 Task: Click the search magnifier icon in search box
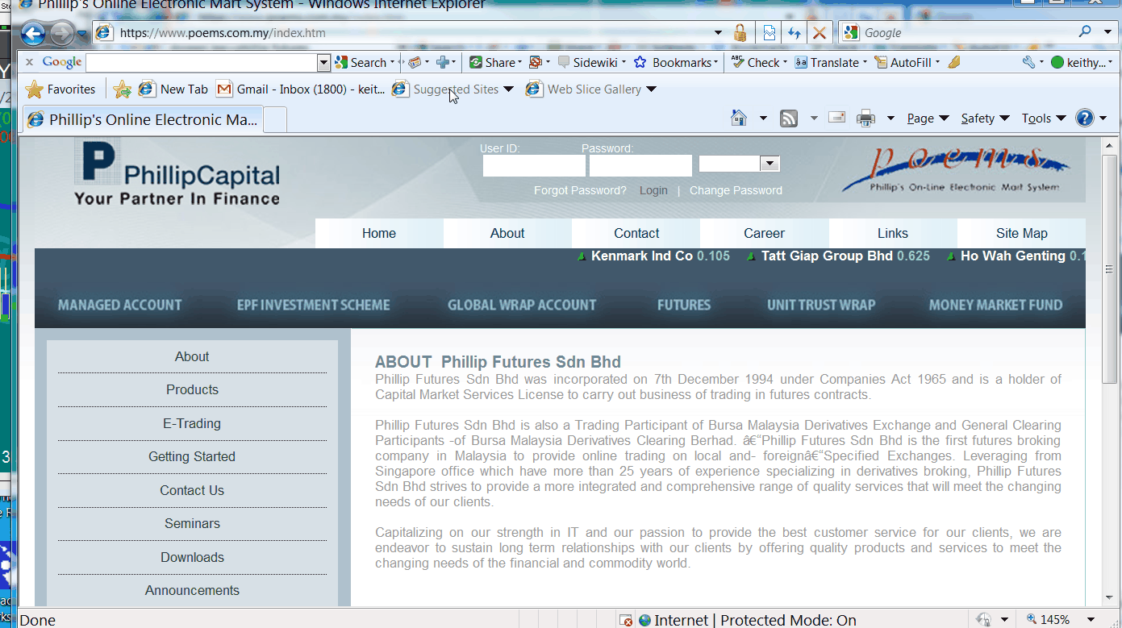click(x=1086, y=32)
